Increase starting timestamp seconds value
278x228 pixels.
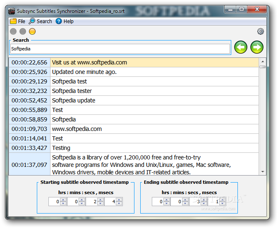point(101,199)
